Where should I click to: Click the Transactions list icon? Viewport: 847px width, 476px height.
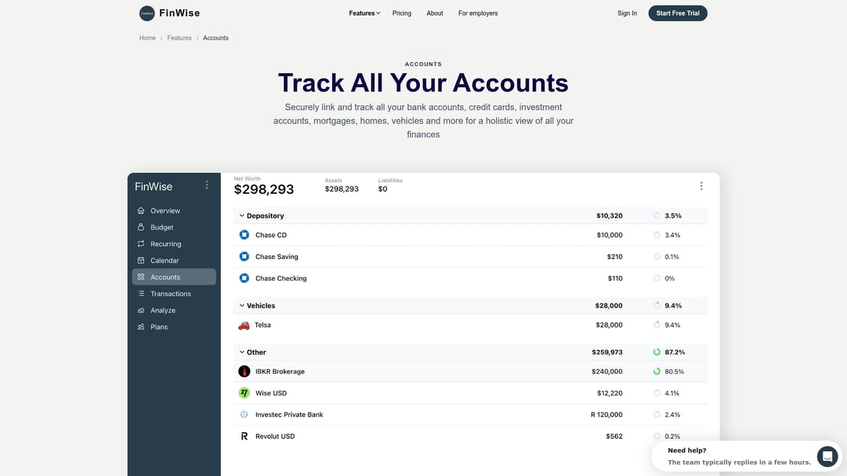point(141,294)
